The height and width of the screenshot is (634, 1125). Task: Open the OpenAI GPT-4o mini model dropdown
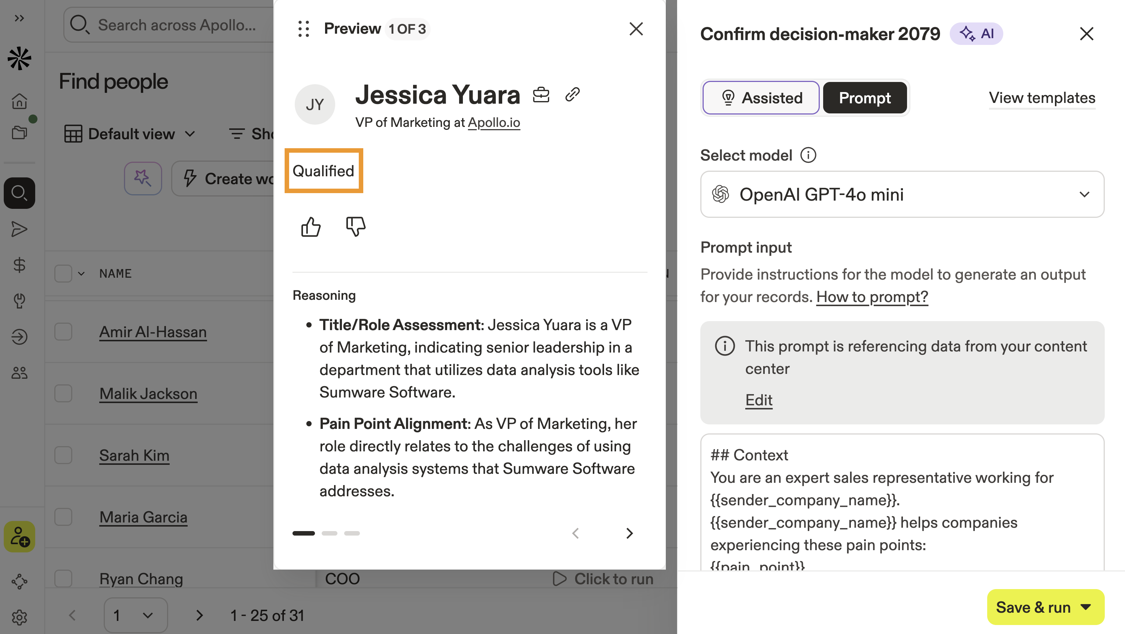(902, 195)
